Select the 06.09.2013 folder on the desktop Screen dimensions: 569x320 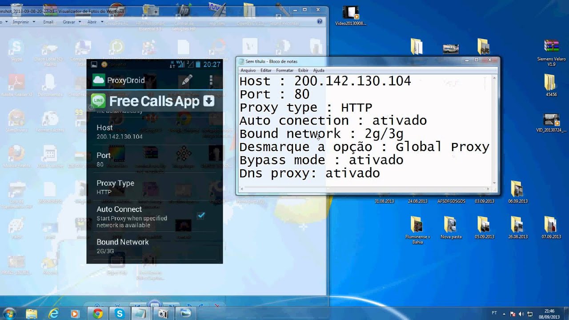[x=517, y=192]
